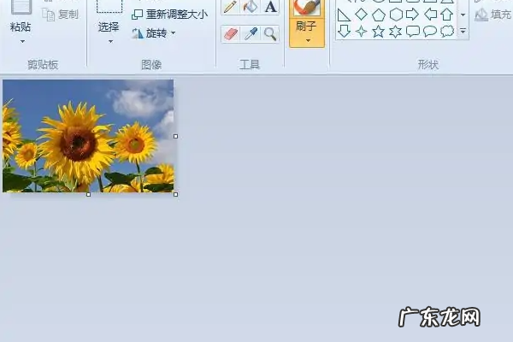The height and width of the screenshot is (342, 513).
Task: Select the five-point star shape
Action: [x=378, y=32]
